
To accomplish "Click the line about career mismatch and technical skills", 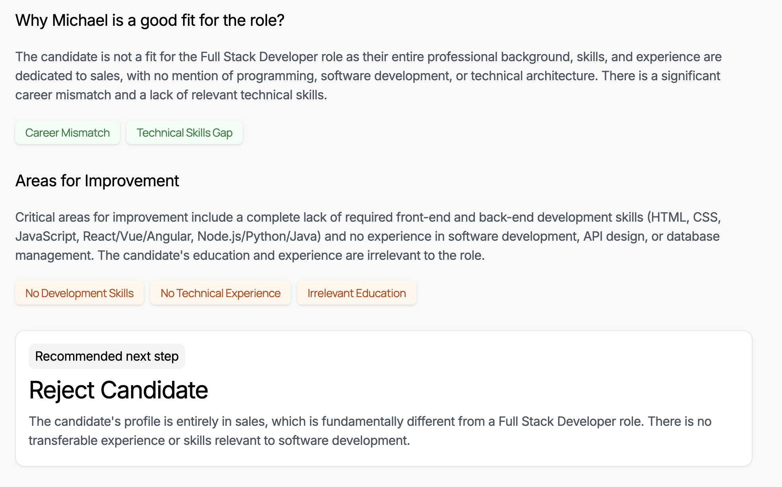I will [x=171, y=95].
